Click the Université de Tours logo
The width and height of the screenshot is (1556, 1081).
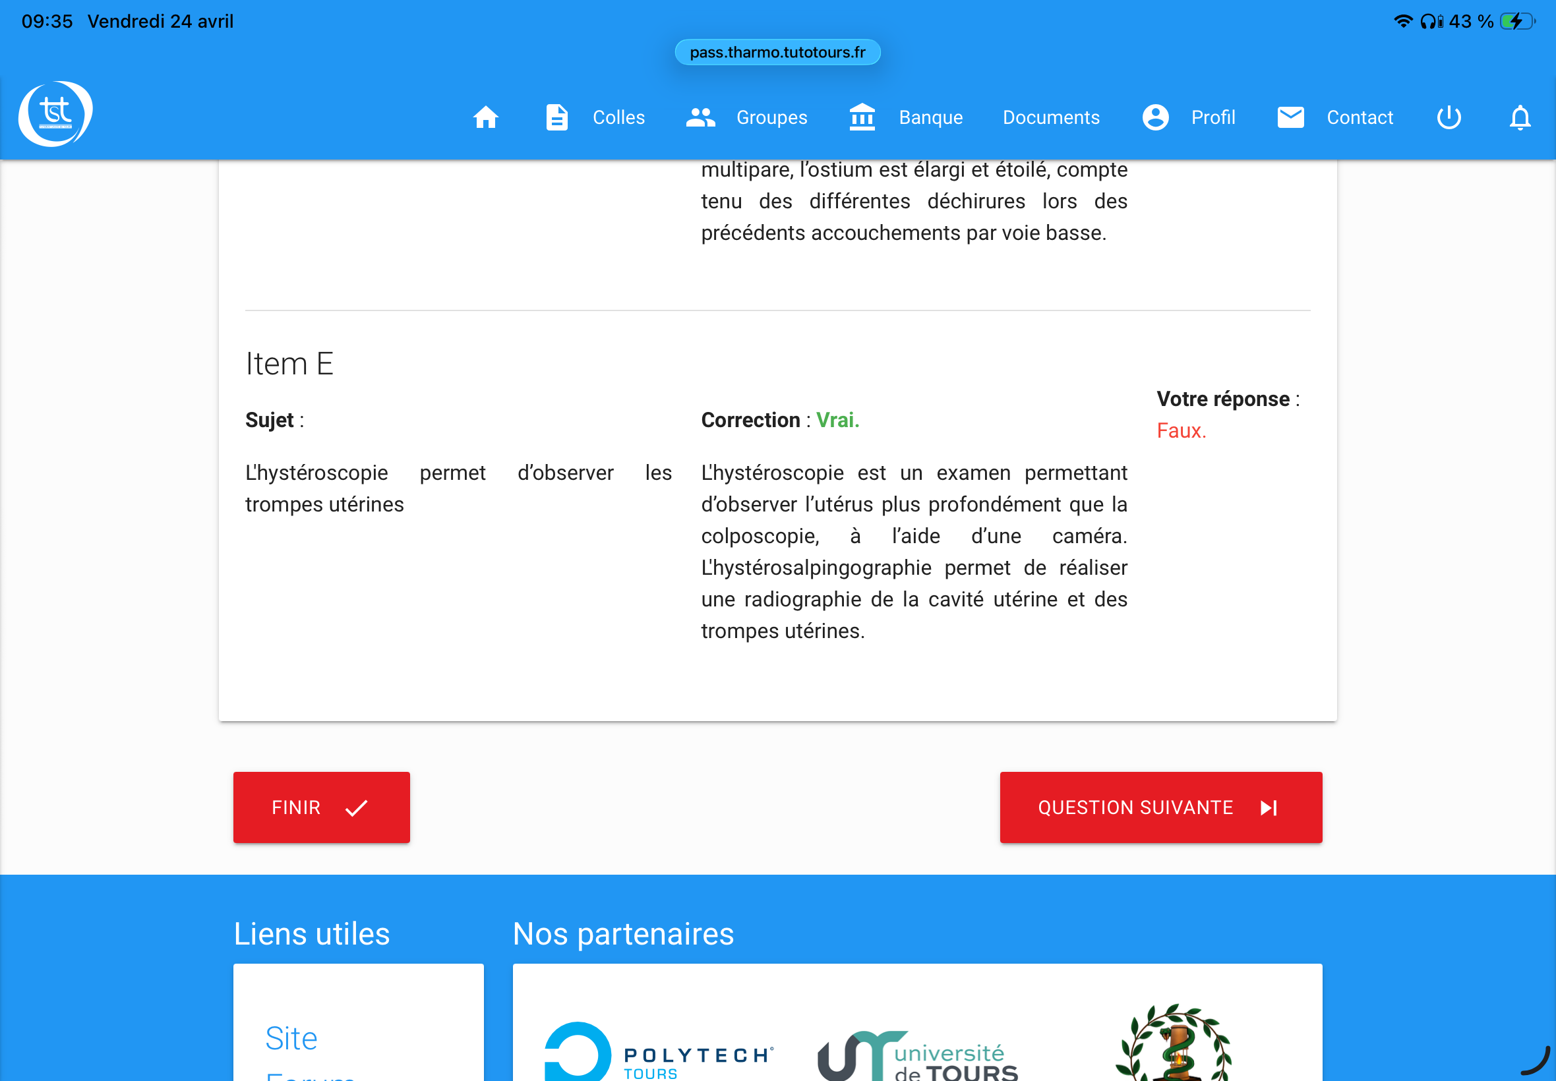[x=918, y=1057]
